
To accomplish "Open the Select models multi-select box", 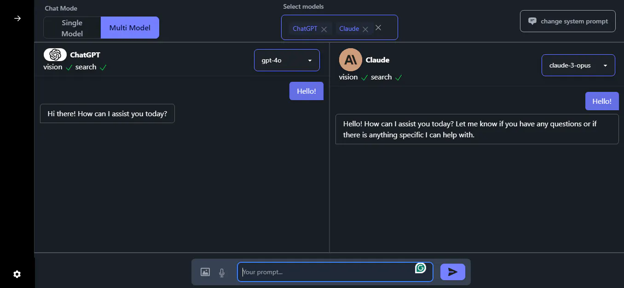I will point(340,28).
